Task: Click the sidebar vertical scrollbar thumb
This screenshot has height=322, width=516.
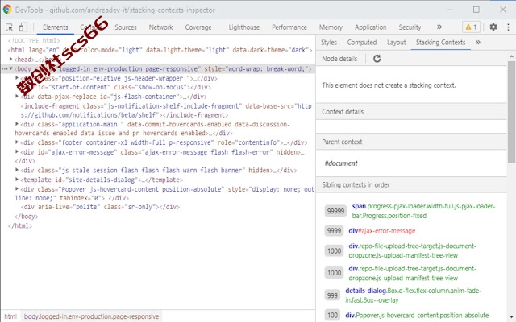Action: point(511,112)
